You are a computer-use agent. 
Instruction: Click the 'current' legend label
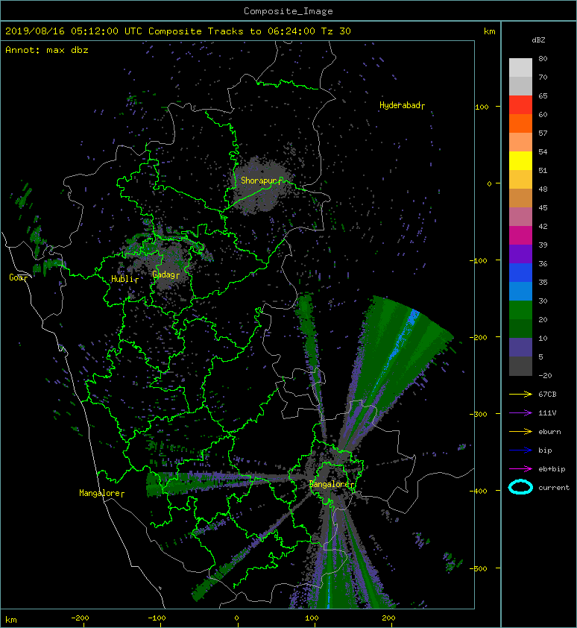point(554,488)
